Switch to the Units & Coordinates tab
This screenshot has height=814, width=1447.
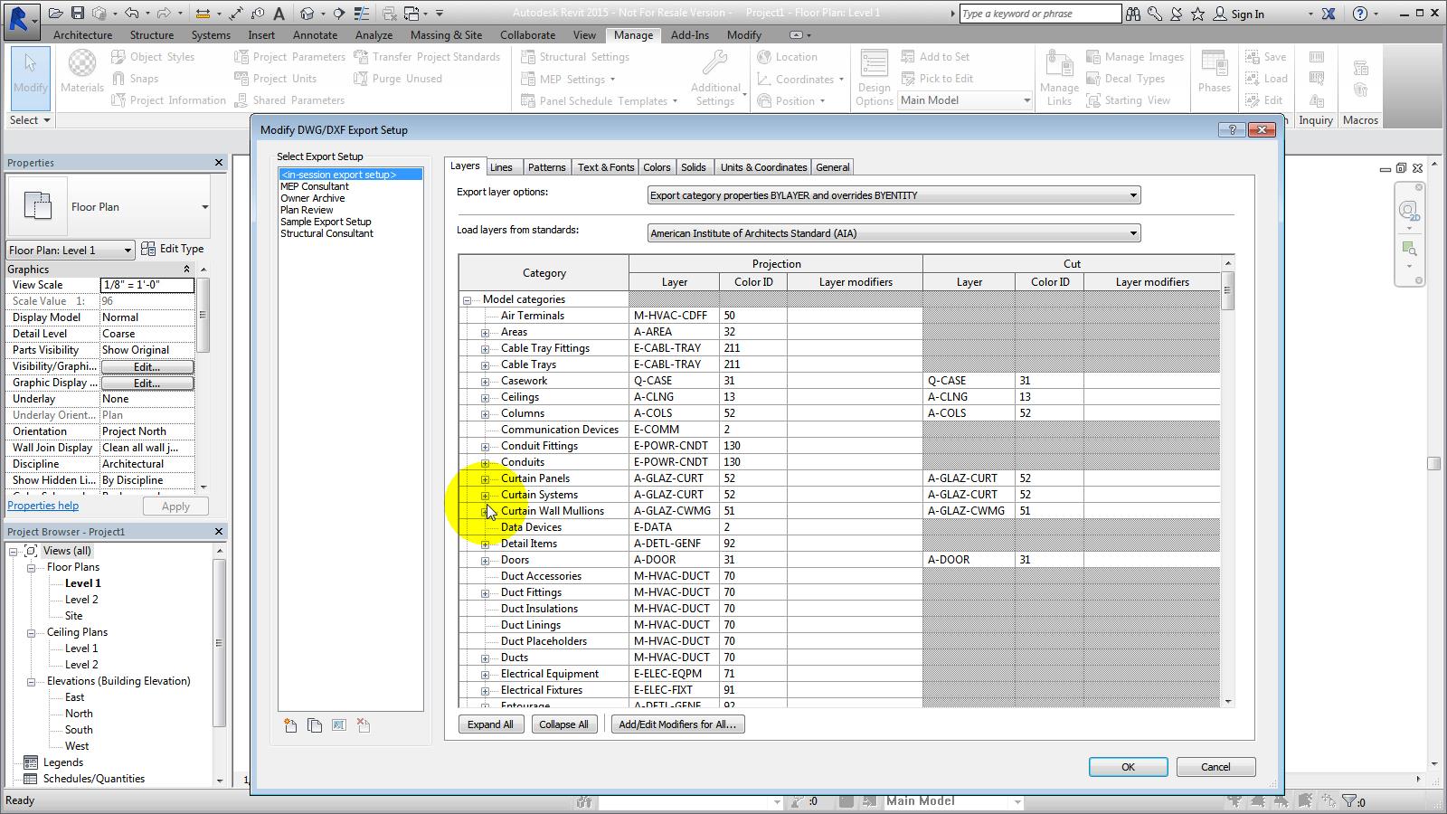[x=763, y=167]
